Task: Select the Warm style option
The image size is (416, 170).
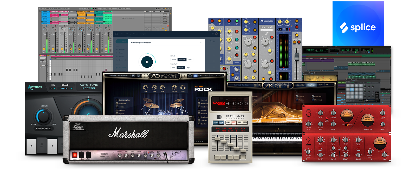Action: tap(174, 60)
